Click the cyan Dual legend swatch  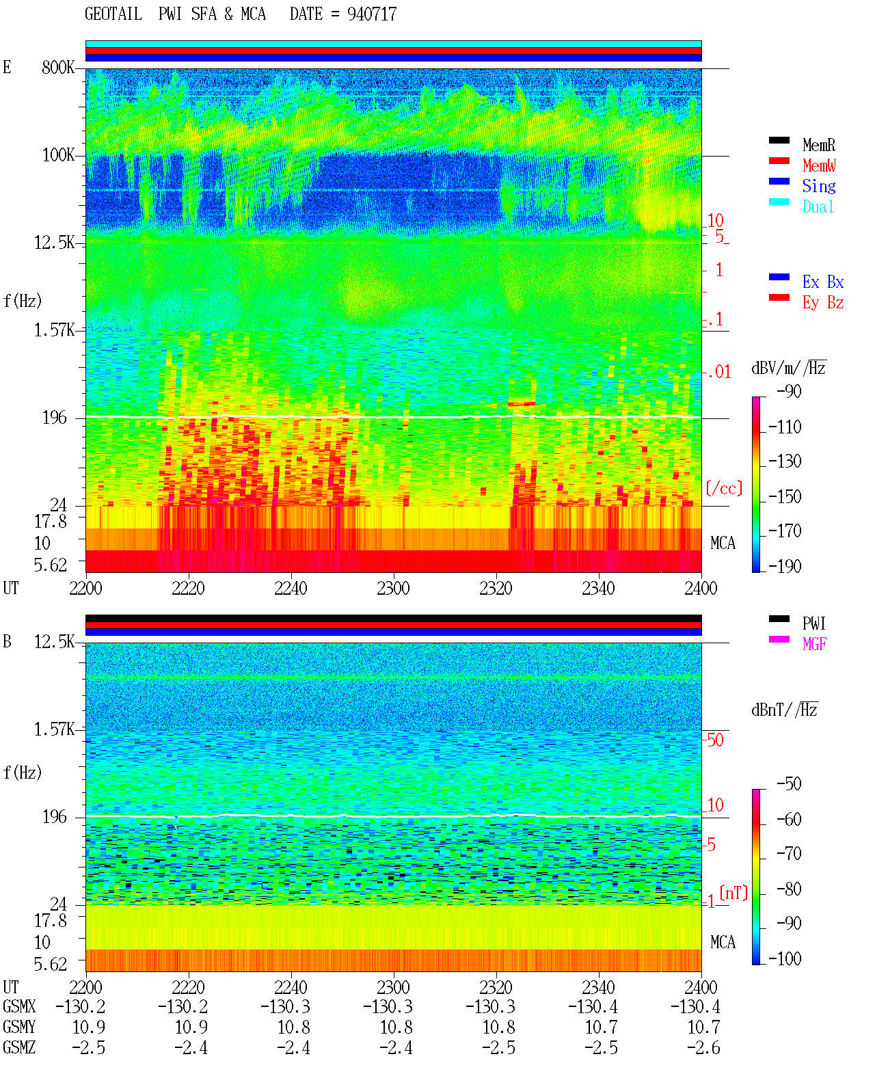pos(779,202)
